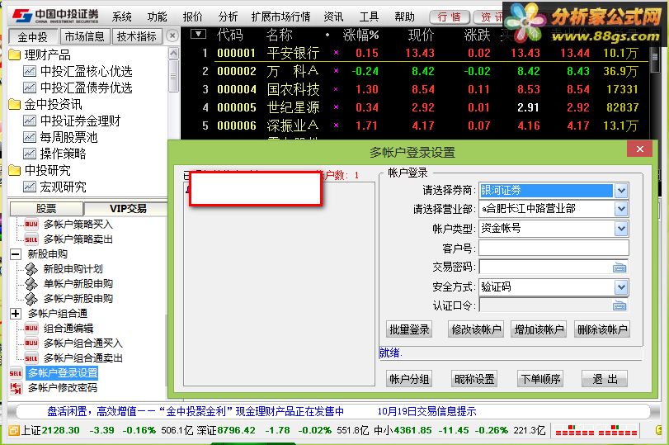Click the left panel scrollbar up arrow
669x445 pixels.
tap(174, 53)
